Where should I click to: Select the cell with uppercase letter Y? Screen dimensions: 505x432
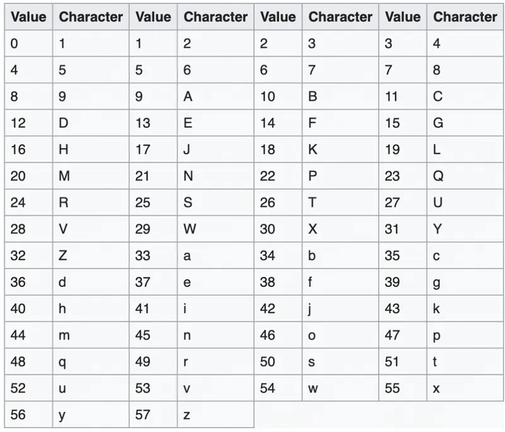point(465,229)
